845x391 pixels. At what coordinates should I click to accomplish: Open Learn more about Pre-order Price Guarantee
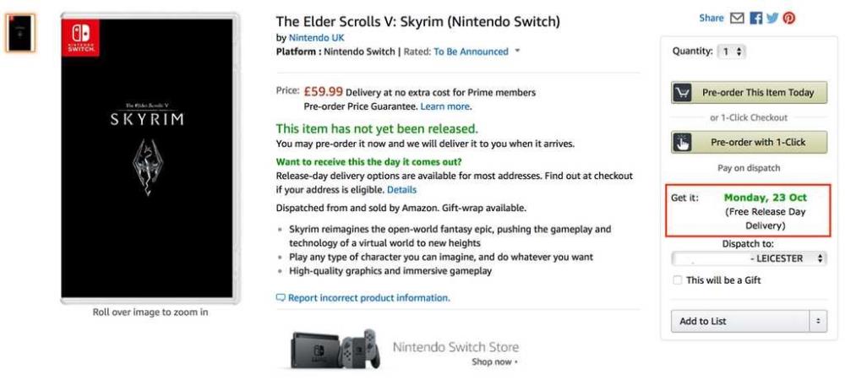pyautogui.click(x=445, y=106)
